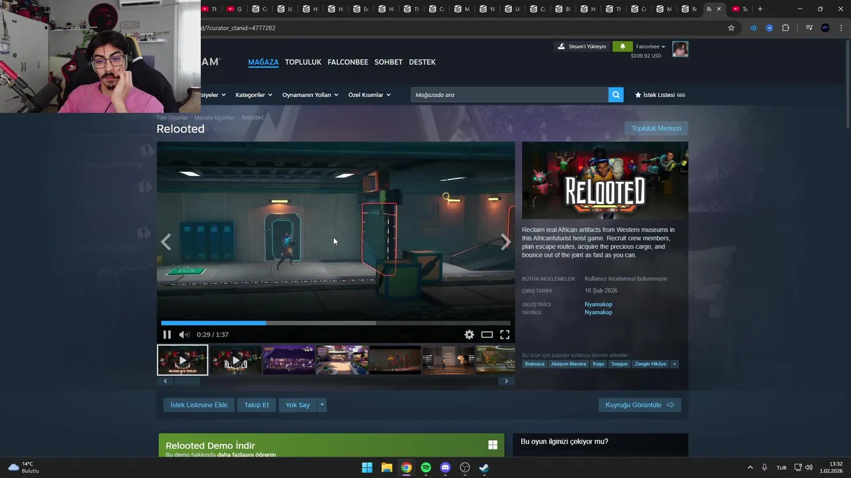Open the FALCONBEE menu
This screenshot has width=851, height=478.
(x=348, y=62)
